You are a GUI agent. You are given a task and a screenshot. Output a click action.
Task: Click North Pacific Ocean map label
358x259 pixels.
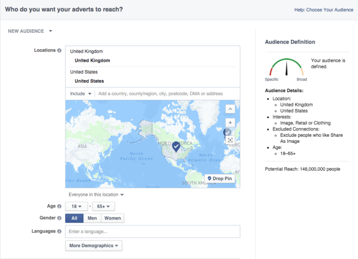[137, 156]
